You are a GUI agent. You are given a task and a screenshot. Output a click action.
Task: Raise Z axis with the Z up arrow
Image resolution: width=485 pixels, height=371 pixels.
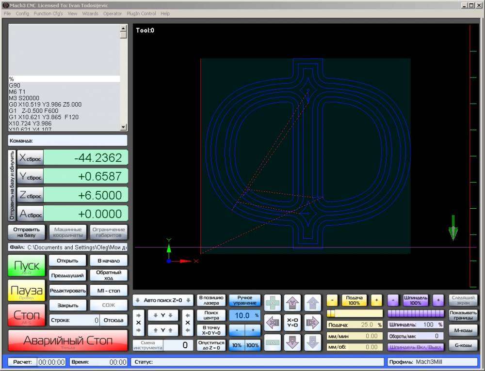[313, 303]
